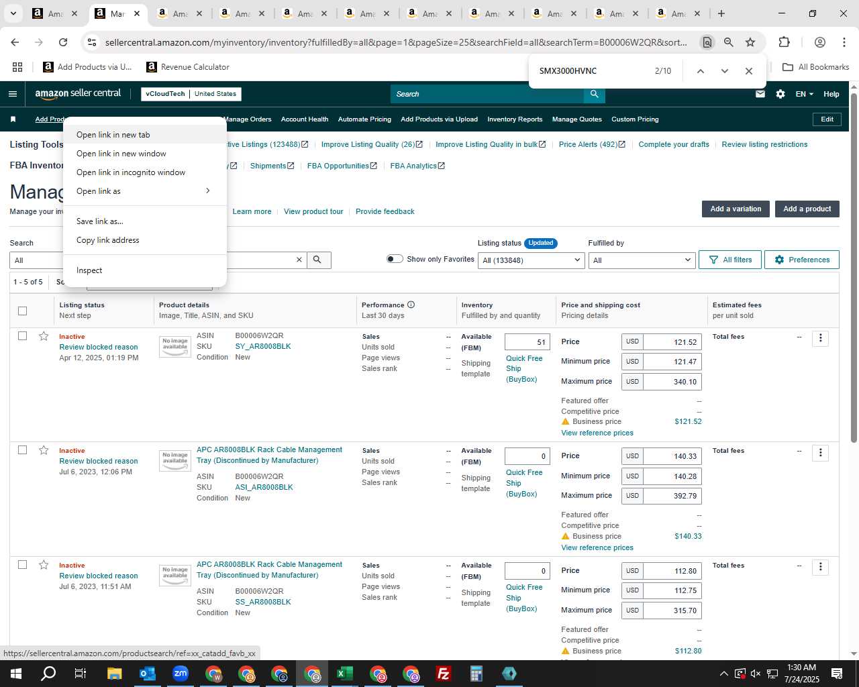Open Preferences button
The image size is (859, 687).
pyautogui.click(x=801, y=260)
